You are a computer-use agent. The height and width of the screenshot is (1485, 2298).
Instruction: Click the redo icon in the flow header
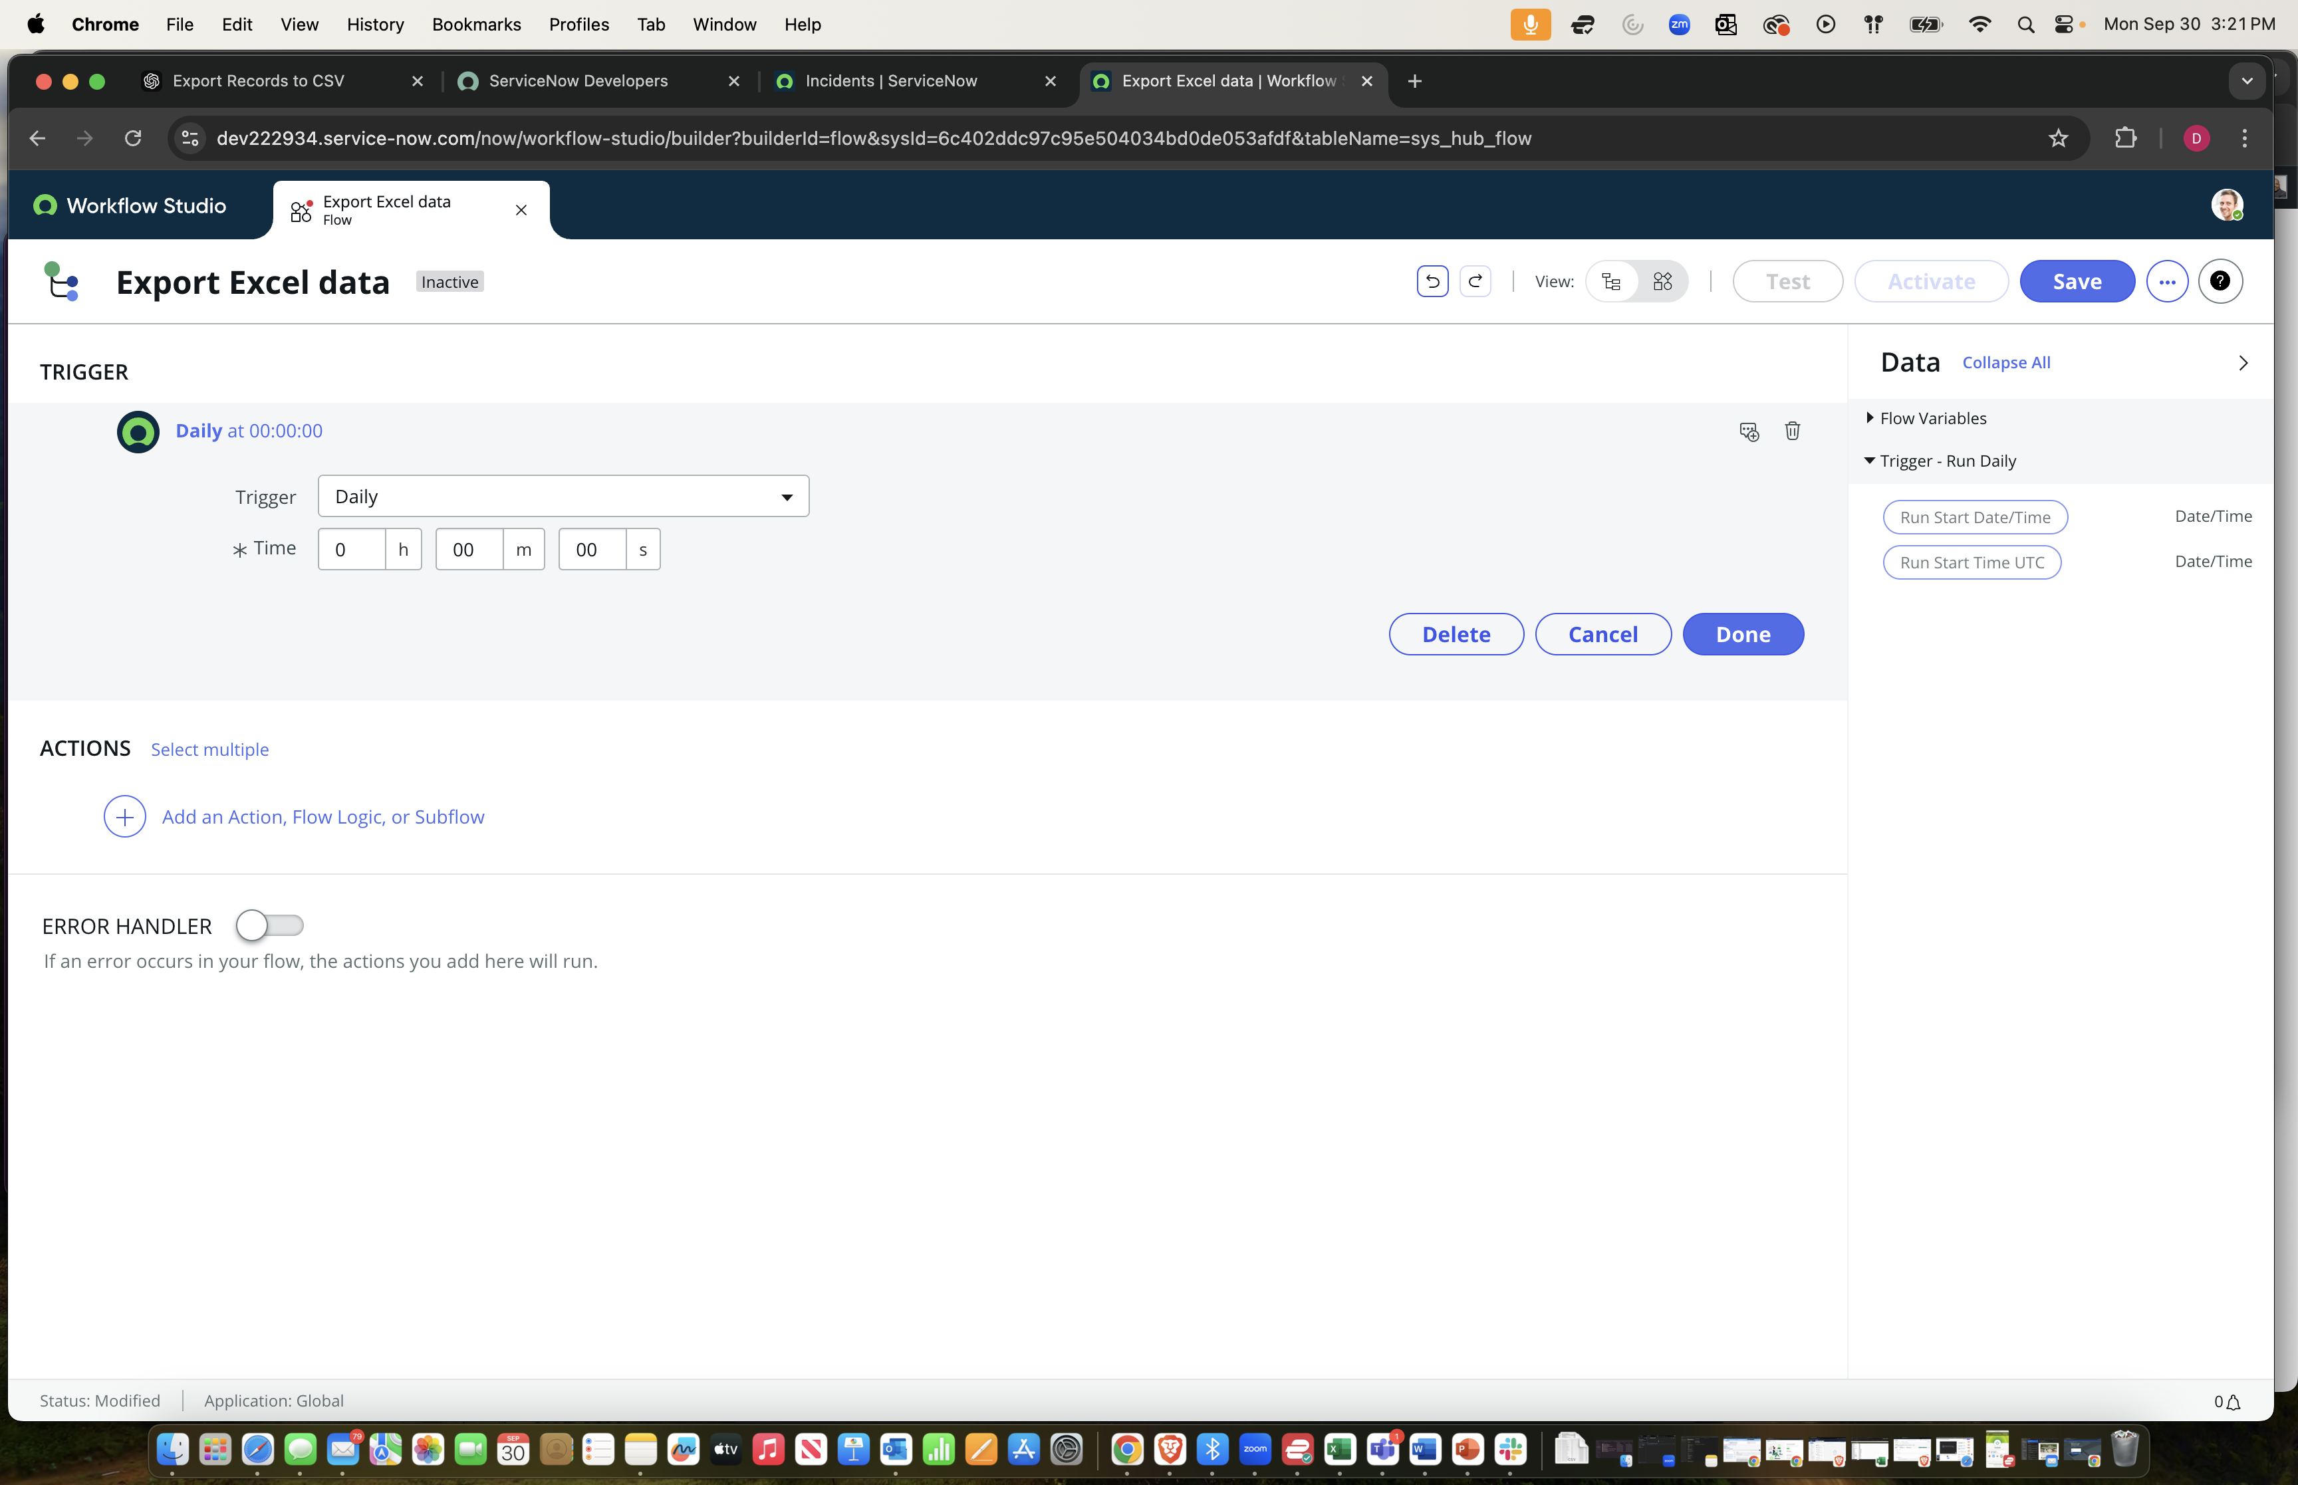click(1474, 282)
